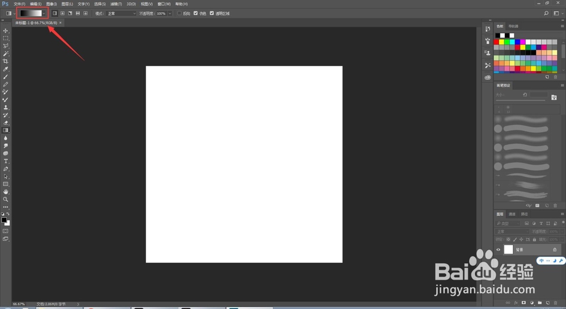Select the Rectangular Marquee tool
Viewport: 566px width, 309px height.
click(x=6, y=38)
